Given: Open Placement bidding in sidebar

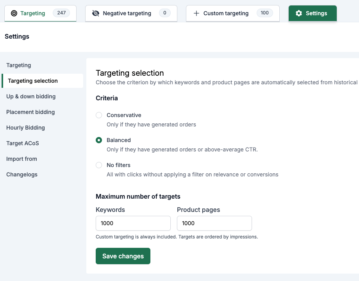Looking at the screenshot, I should (x=30, y=112).
